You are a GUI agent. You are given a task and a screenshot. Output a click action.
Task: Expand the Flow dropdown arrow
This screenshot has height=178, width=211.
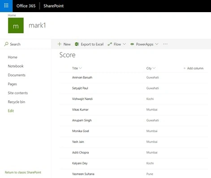pos(124,44)
